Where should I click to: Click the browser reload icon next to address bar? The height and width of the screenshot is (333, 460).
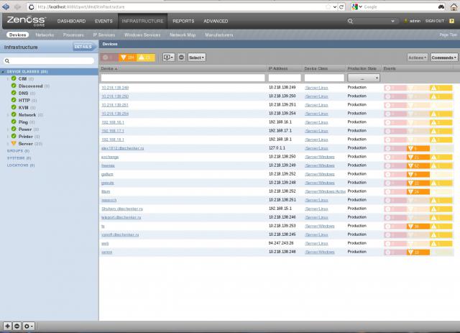341,6
